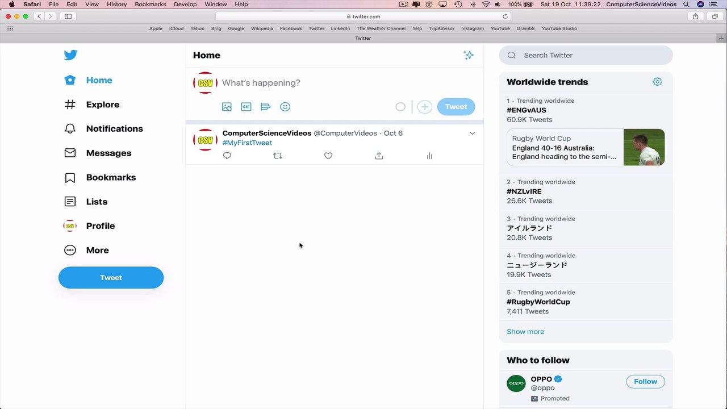View analytics for #MyFirstTweet post
This screenshot has height=409, width=727.
[x=429, y=156]
